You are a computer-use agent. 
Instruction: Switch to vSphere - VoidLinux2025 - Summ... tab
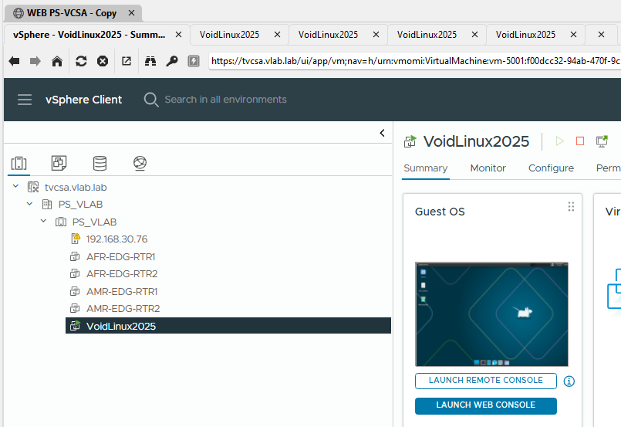[89, 35]
